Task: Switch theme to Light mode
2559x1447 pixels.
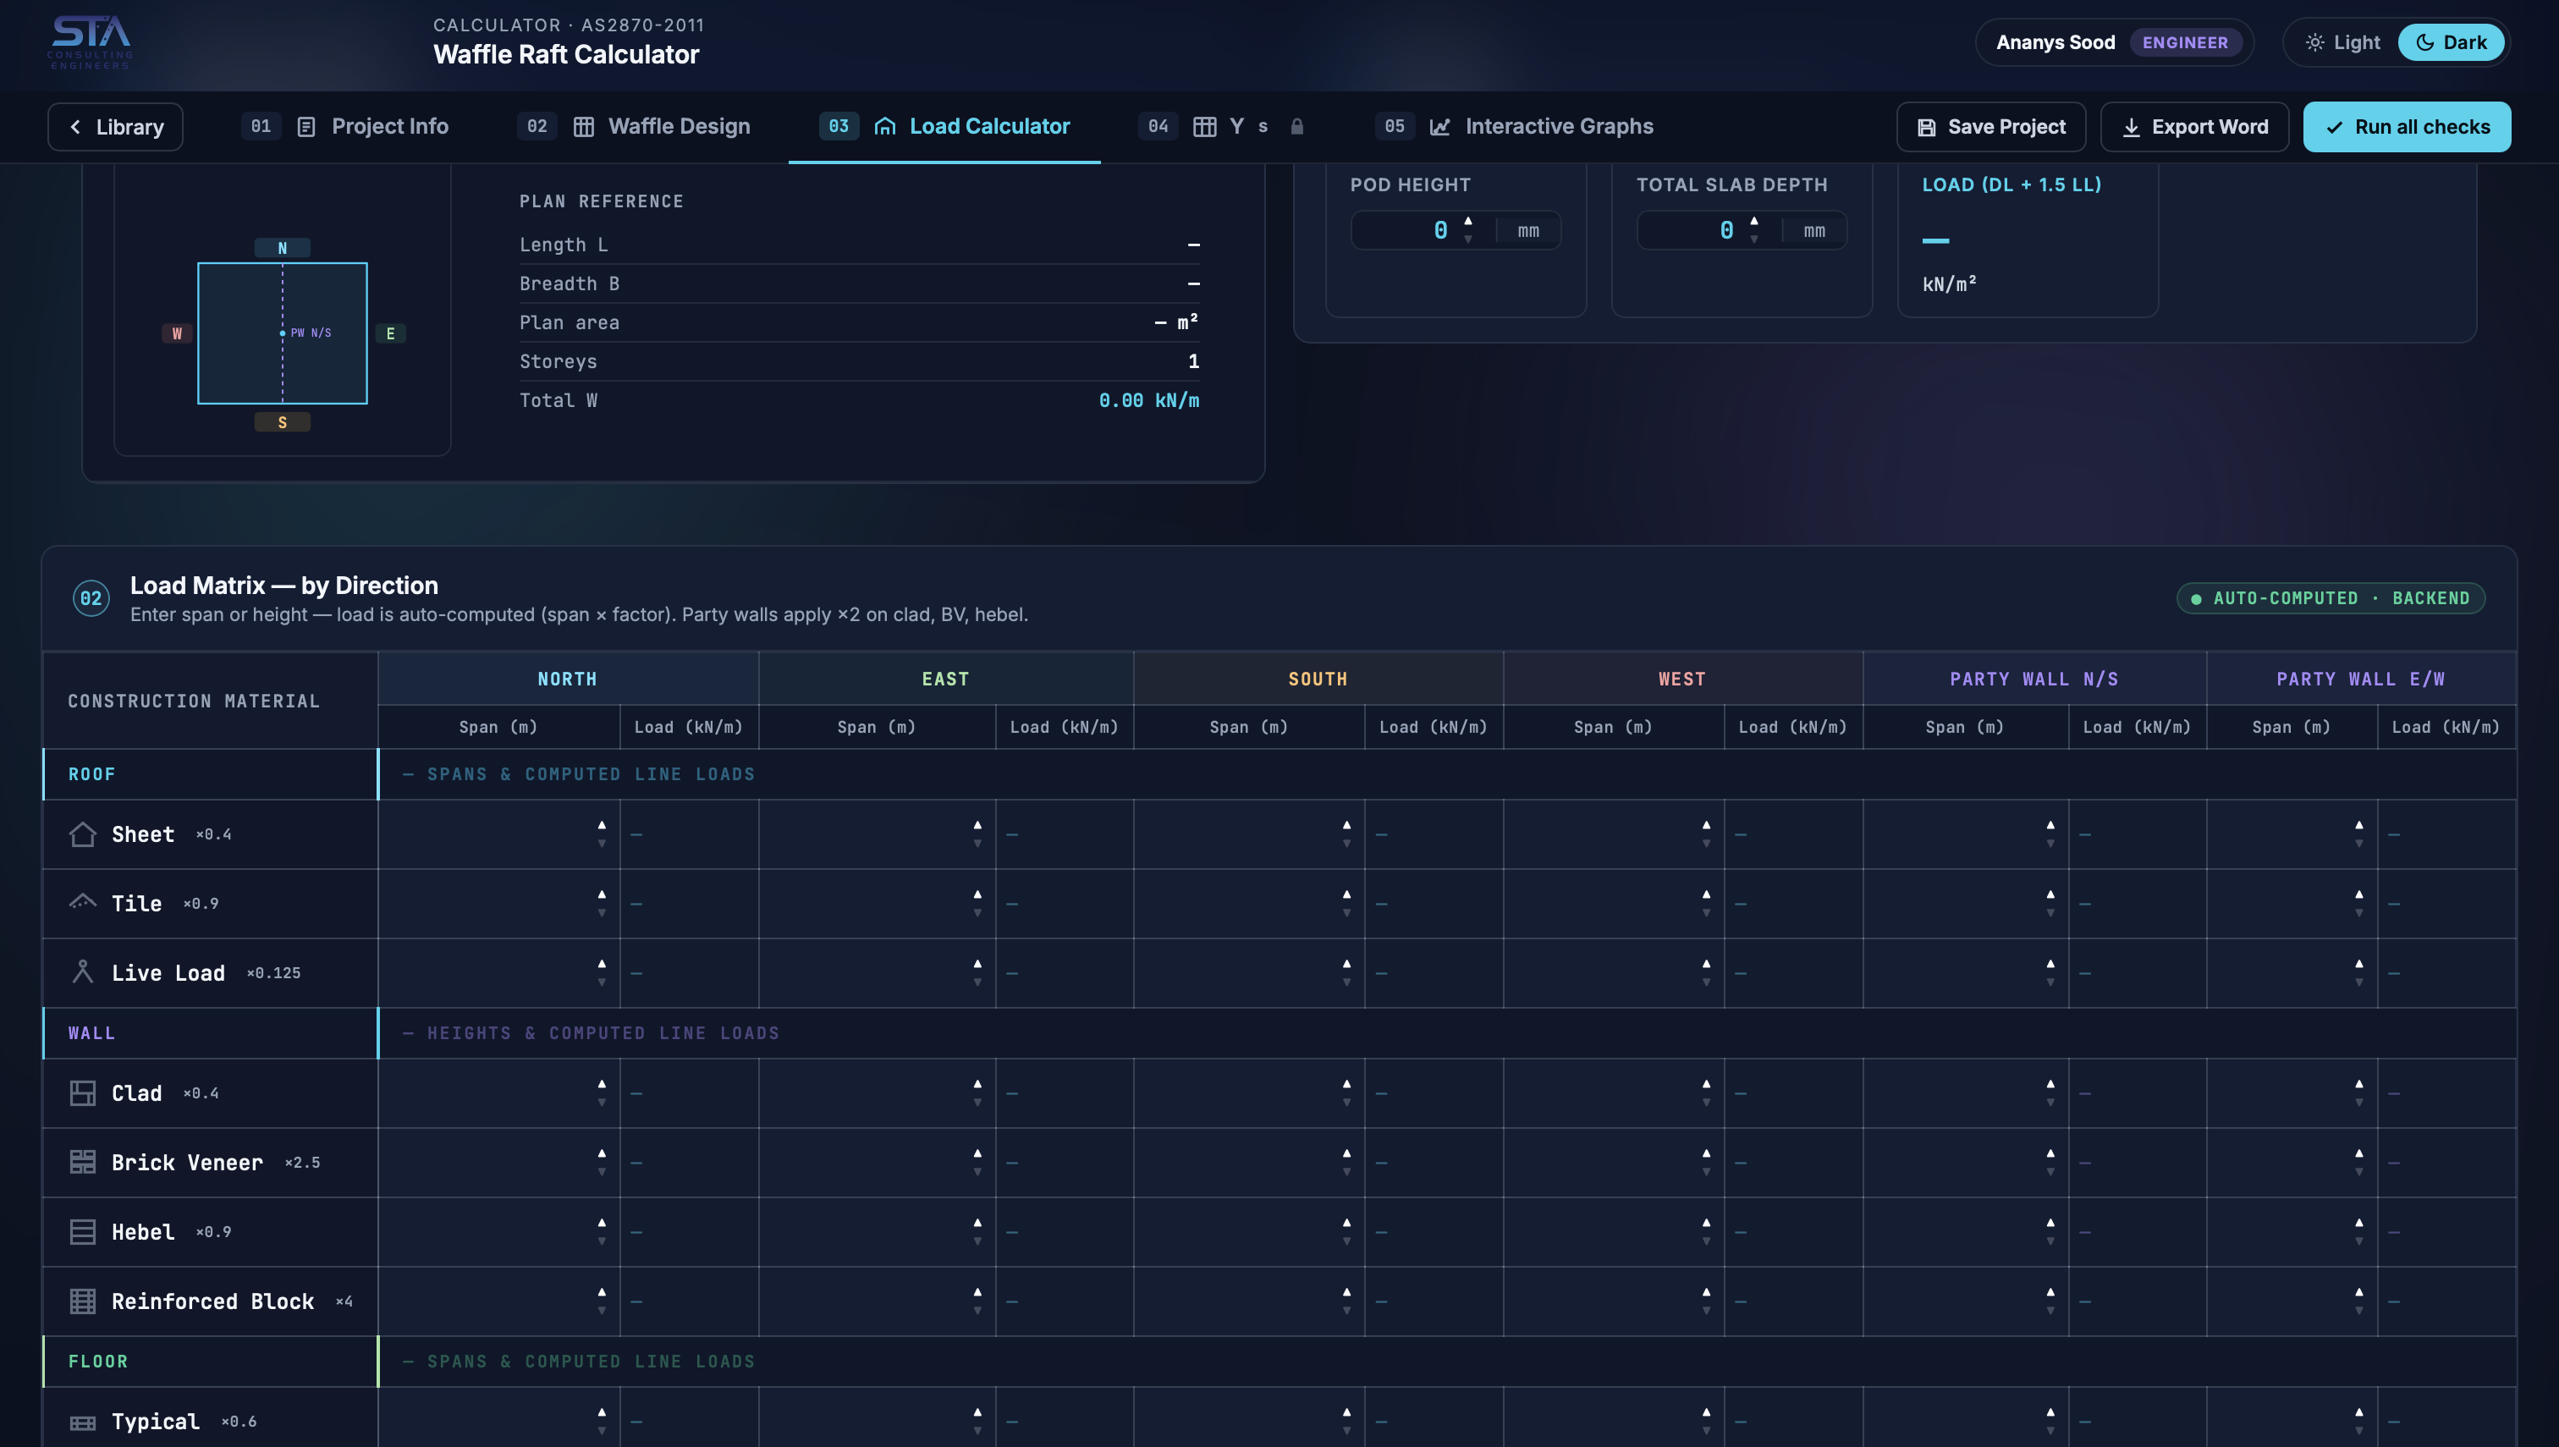Action: (2342, 43)
